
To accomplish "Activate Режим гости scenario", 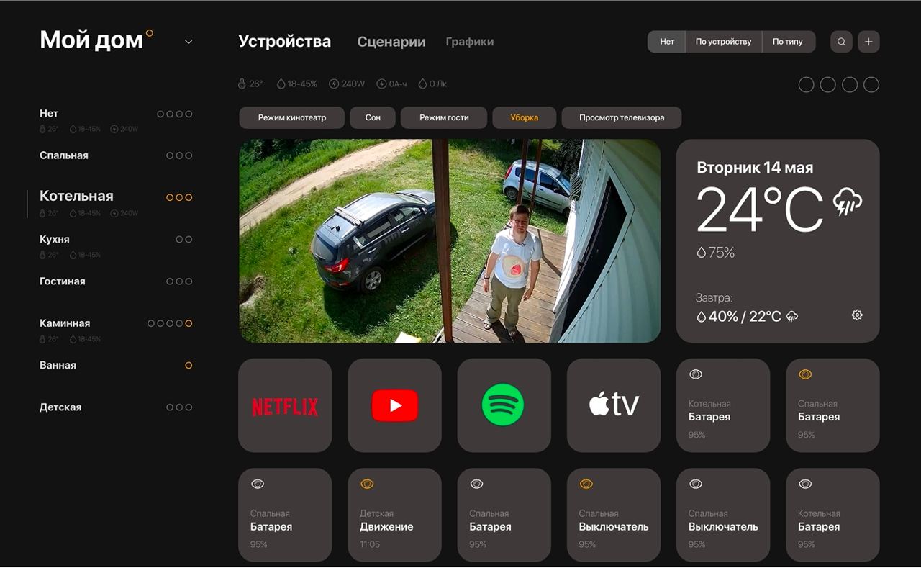I will click(444, 117).
